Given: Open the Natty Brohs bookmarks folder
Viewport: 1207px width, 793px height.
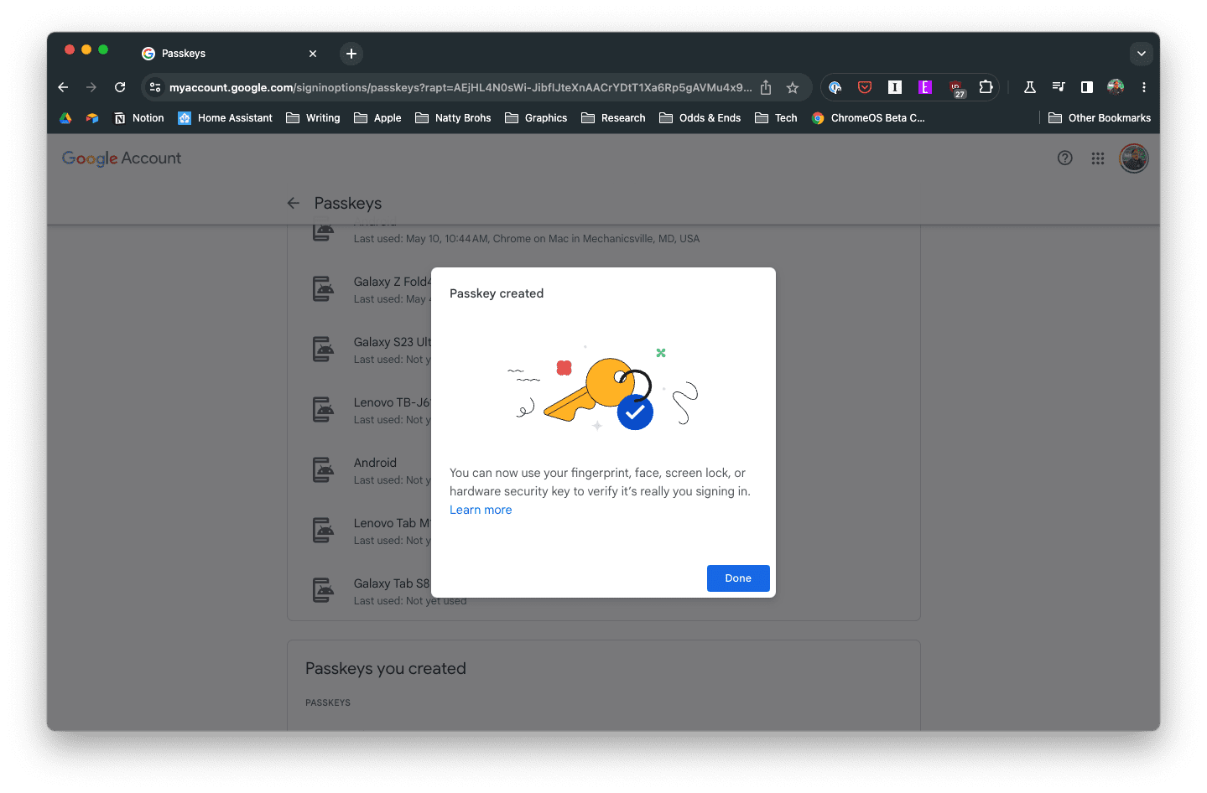Looking at the screenshot, I should tap(453, 118).
